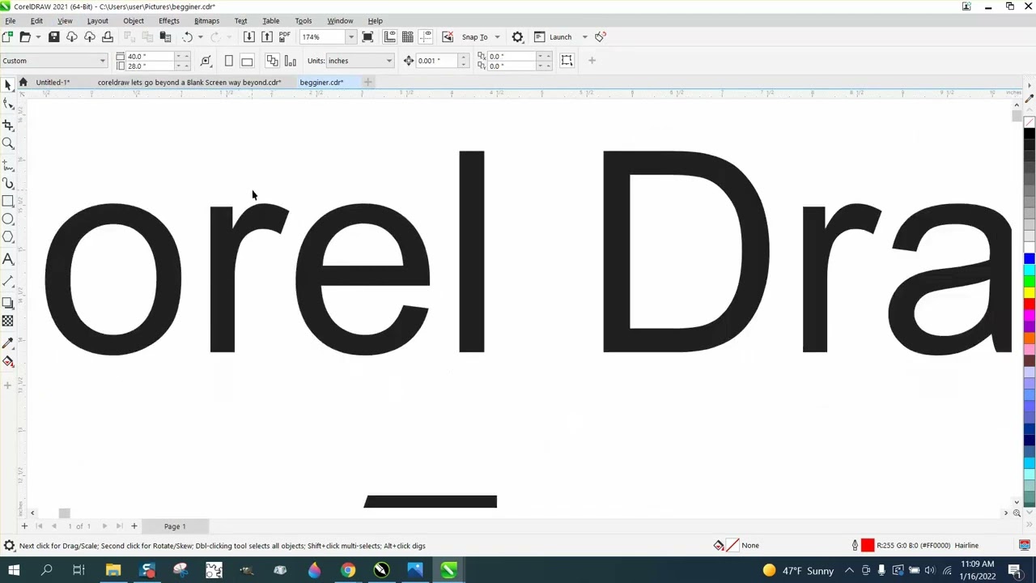This screenshot has width=1036, height=583.
Task: Start a new document with tab plus
Action: coord(367,82)
